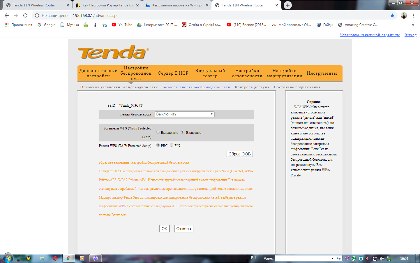This screenshot has height=263, width=420.
Task: Open File Explorer from the taskbar
Action: click(42, 258)
